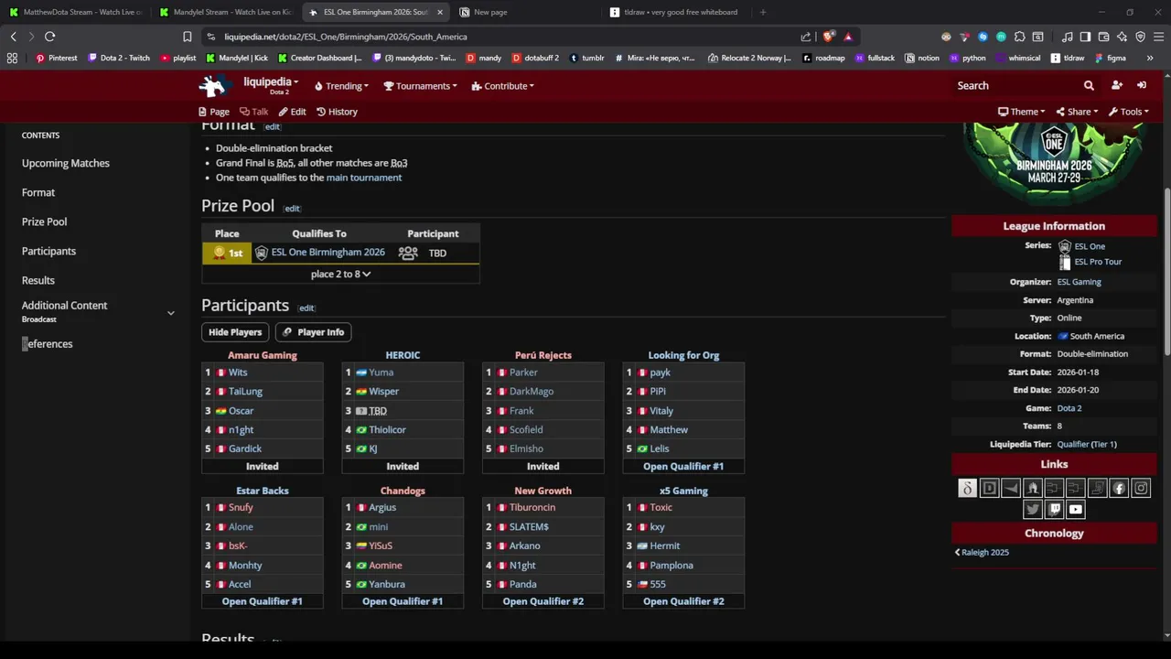The width and height of the screenshot is (1171, 659).
Task: Open the HEROIC team link
Action: pos(403,355)
